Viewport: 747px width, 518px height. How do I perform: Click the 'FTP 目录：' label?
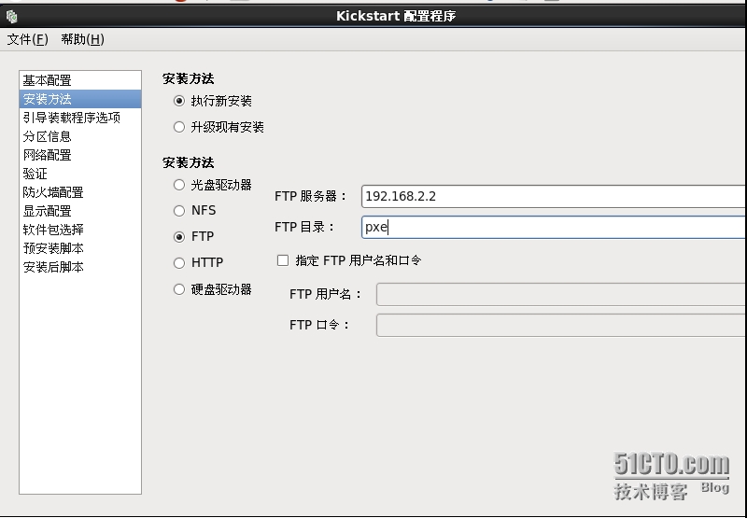click(x=305, y=227)
